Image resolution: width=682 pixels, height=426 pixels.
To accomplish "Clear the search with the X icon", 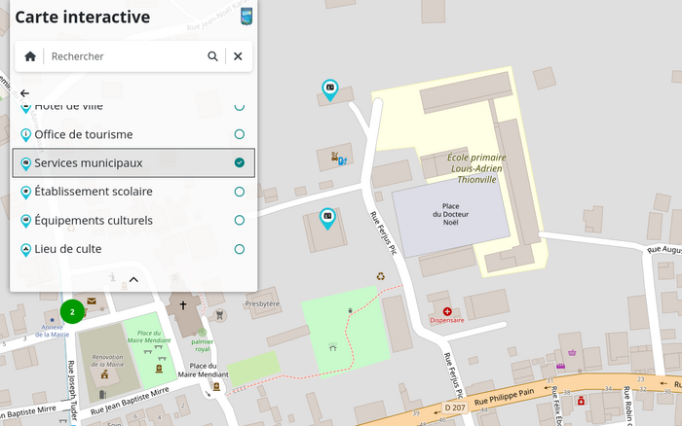I will [x=238, y=56].
